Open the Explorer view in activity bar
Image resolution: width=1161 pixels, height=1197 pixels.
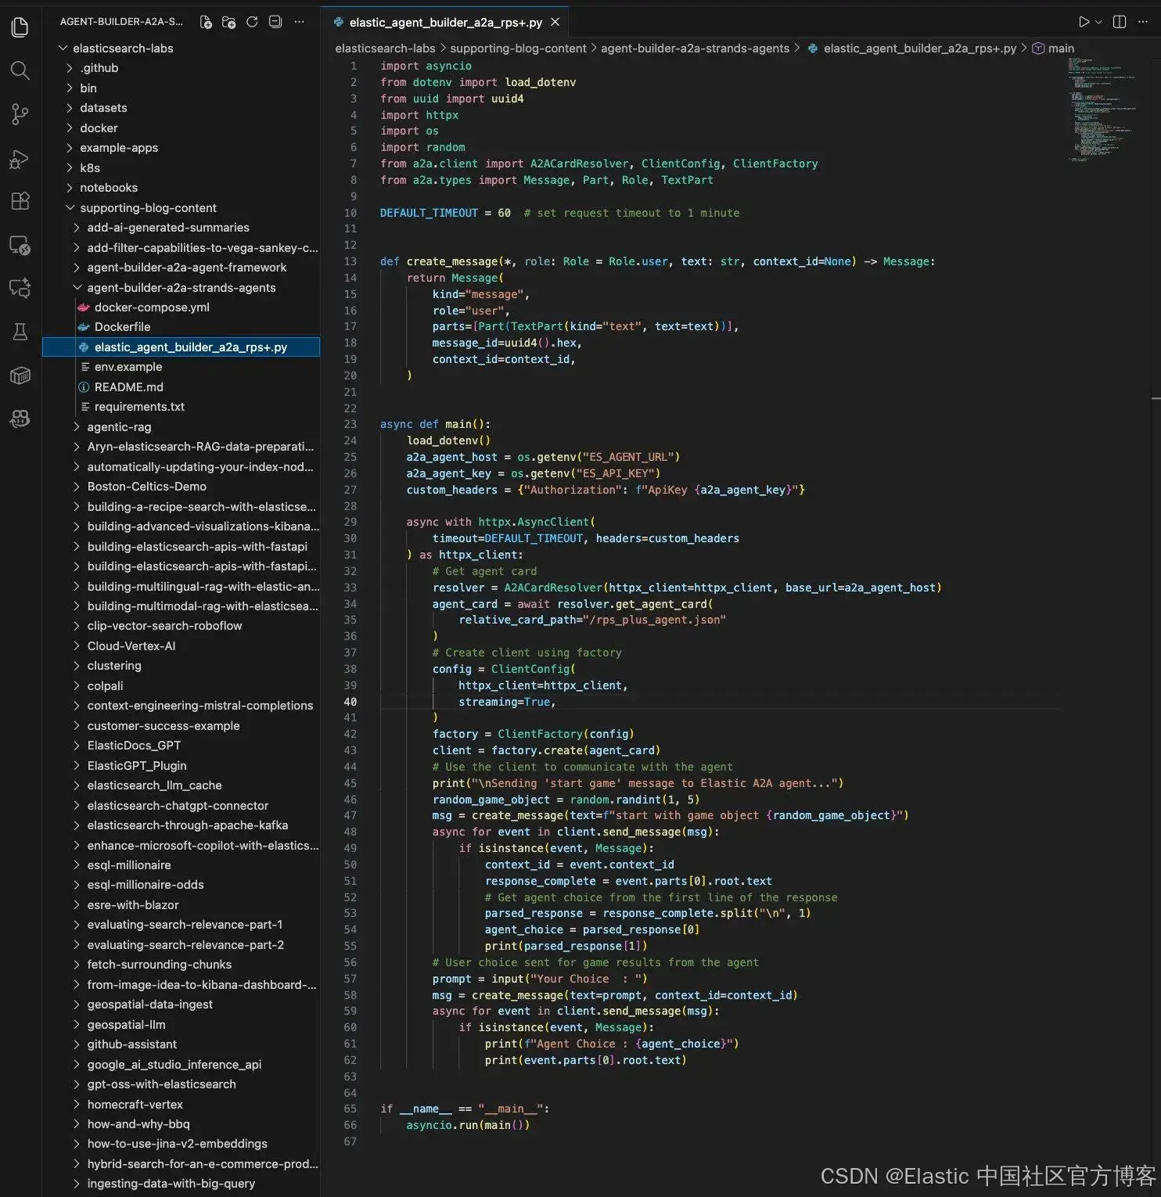tap(20, 27)
